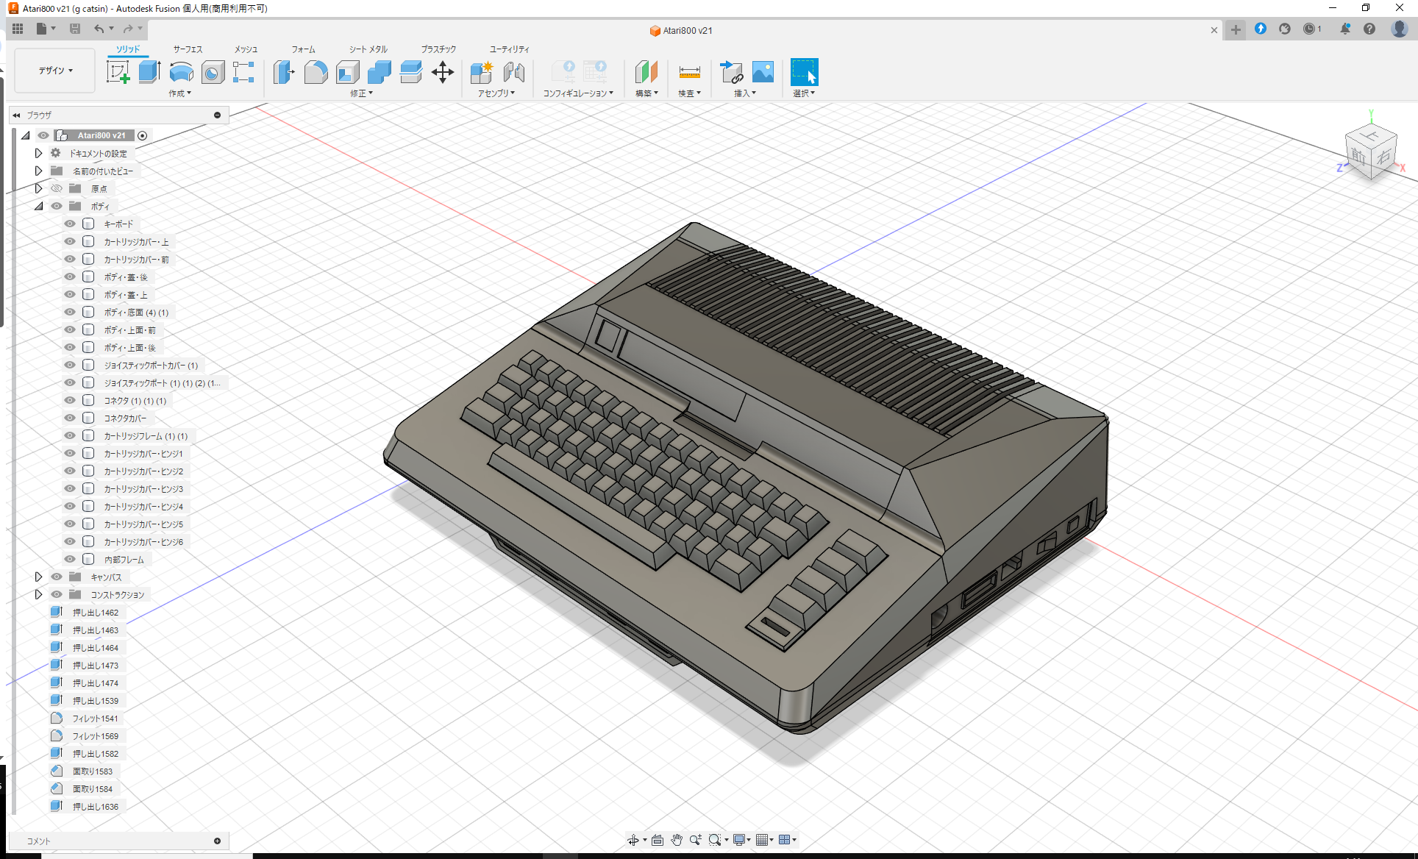Viewport: 1418px width, 859px height.
Task: Toggle visibility of 内部フレーム body
Action: tap(69, 559)
